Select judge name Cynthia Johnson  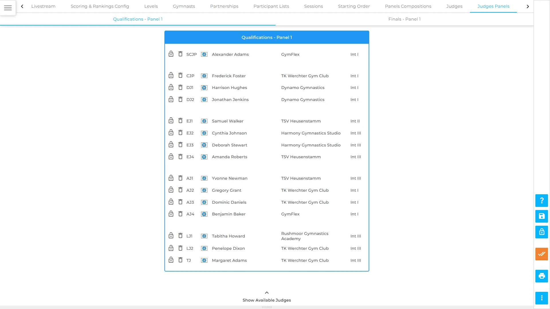tap(229, 133)
